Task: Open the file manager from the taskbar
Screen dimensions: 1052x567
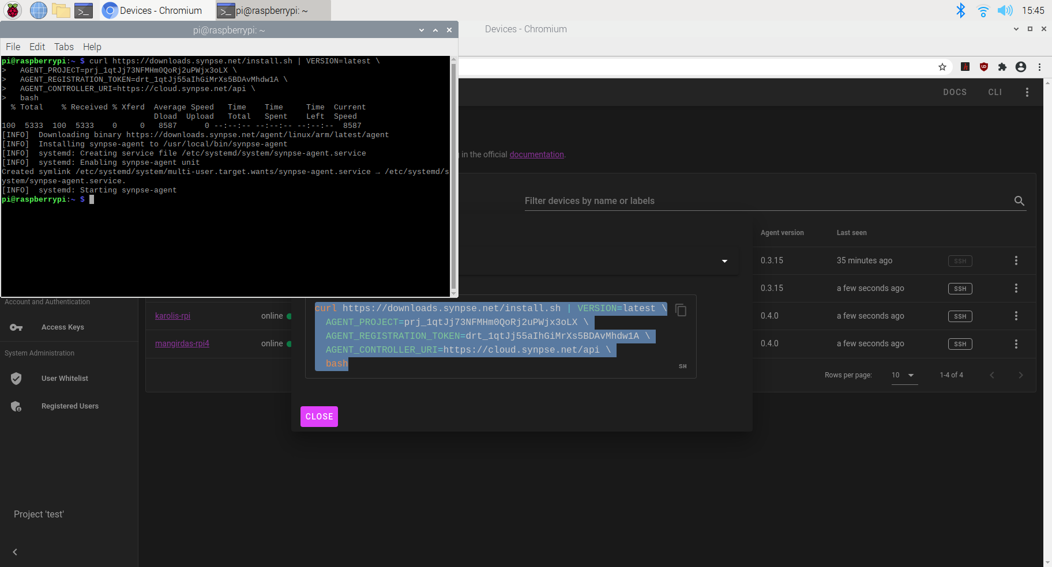Action: click(x=61, y=10)
